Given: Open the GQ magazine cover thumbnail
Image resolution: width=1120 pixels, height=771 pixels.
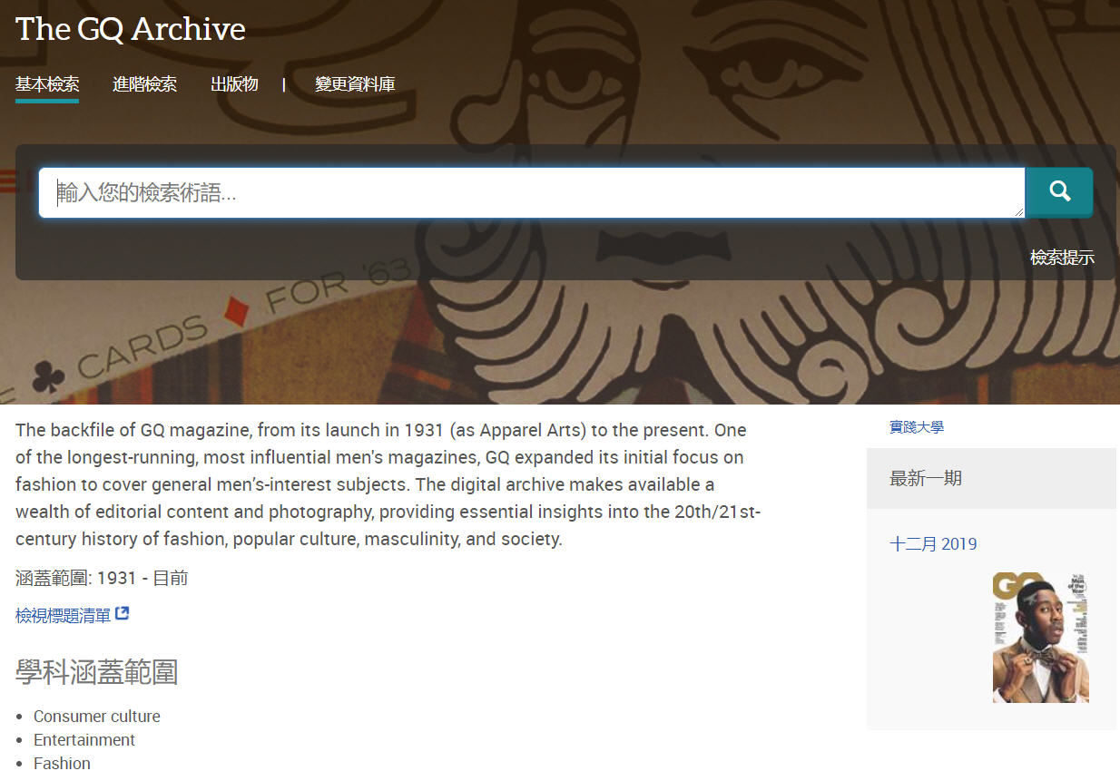Looking at the screenshot, I should [x=1040, y=637].
